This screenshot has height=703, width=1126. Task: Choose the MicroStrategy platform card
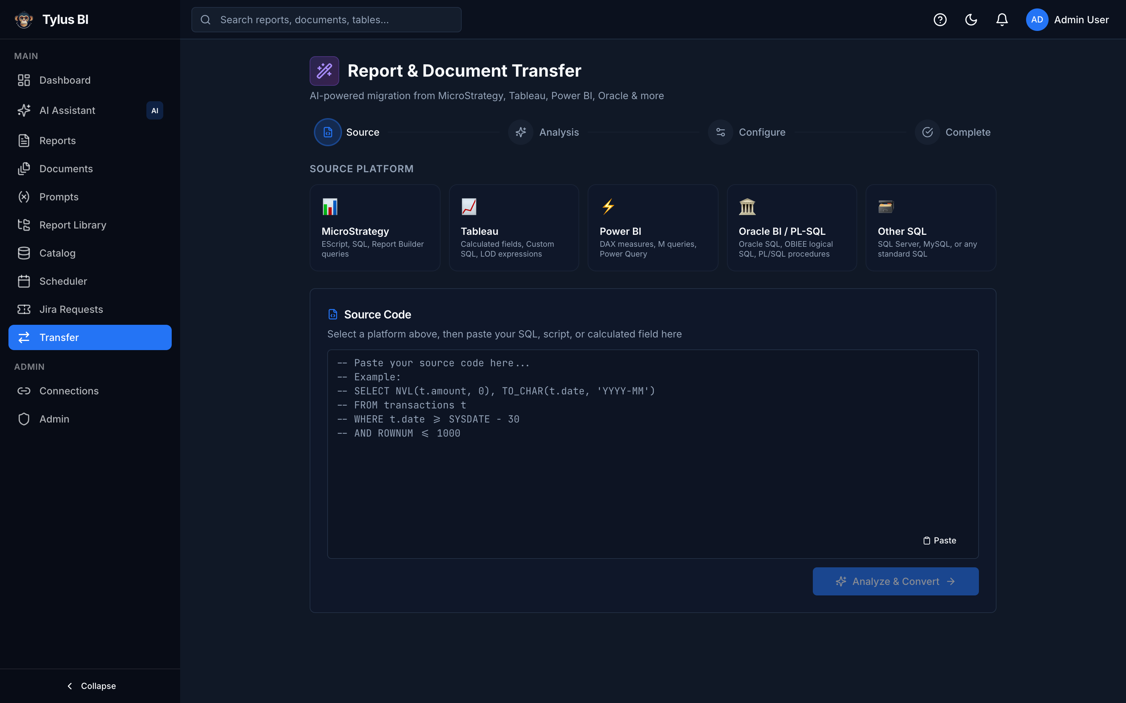pyautogui.click(x=374, y=228)
